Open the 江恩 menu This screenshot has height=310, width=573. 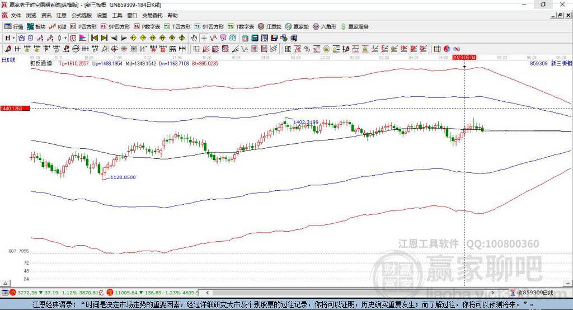tap(62, 15)
